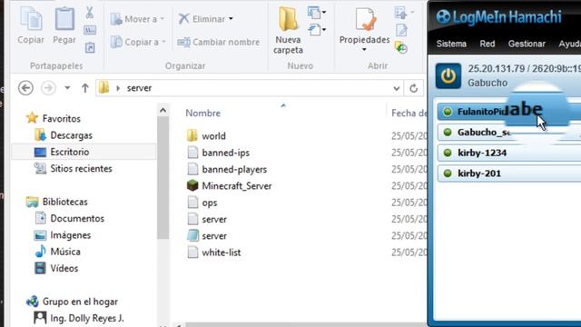The height and width of the screenshot is (327, 581).
Task: Click the Historial icon in Abrir group
Action: pyautogui.click(x=401, y=47)
